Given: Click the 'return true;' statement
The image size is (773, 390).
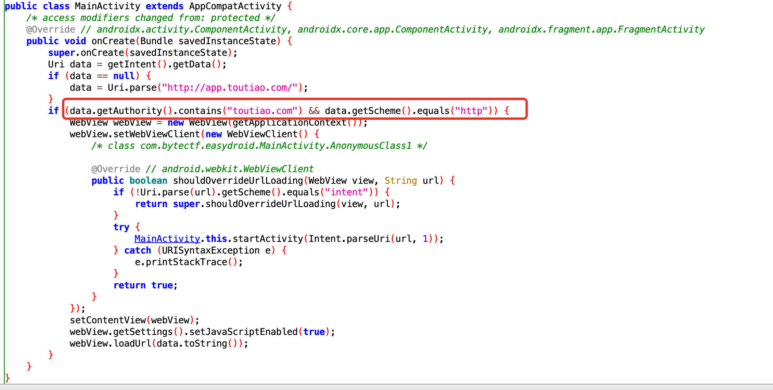Looking at the screenshot, I should pos(145,285).
